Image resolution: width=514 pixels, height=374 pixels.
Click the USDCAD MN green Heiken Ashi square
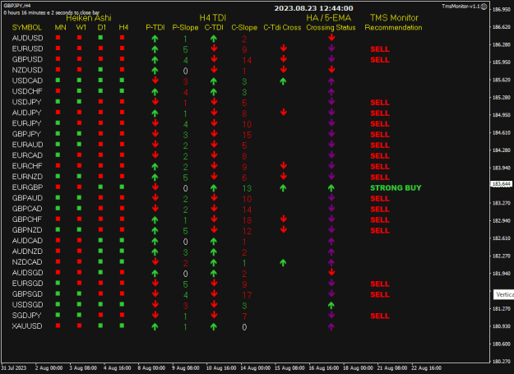(58, 81)
